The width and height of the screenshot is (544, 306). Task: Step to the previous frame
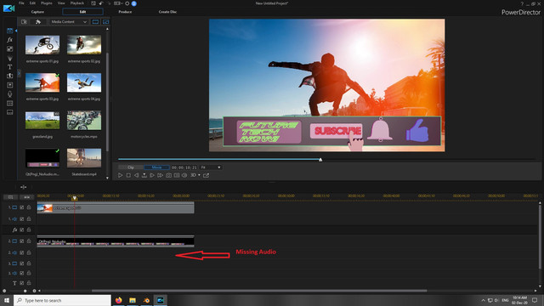(x=136, y=176)
